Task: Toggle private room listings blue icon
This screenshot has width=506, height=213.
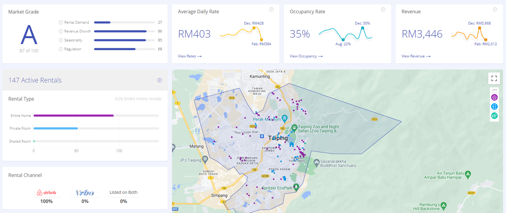Action: coord(494,107)
